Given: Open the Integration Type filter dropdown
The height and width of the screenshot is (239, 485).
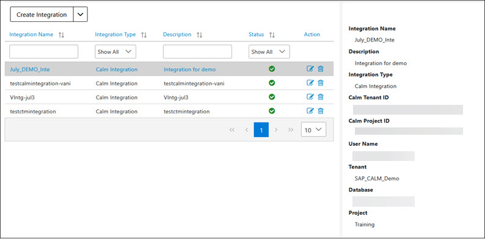Looking at the screenshot, I should (x=115, y=52).
